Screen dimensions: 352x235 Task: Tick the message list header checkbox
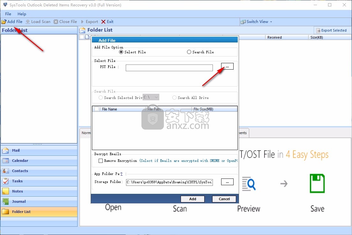pos(82,37)
